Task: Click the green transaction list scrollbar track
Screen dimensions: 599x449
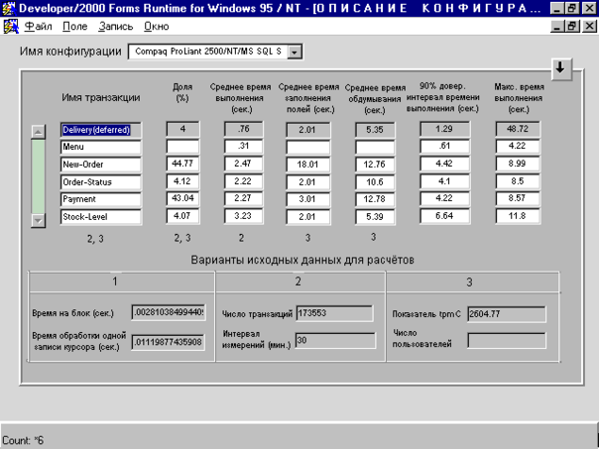Action: point(39,174)
